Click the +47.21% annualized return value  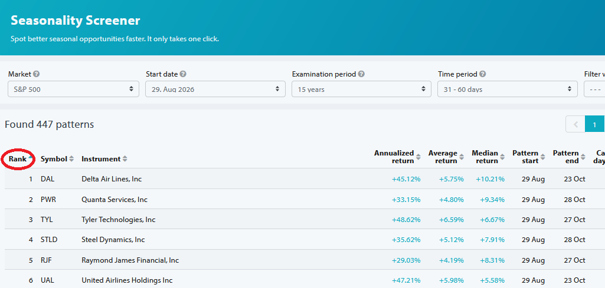pos(406,280)
